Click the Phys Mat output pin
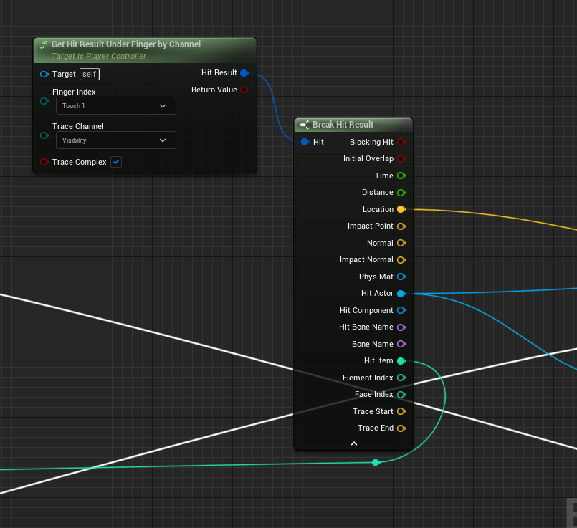The width and height of the screenshot is (577, 528). pos(401,277)
